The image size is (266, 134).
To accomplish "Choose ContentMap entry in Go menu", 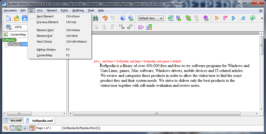I will (x=60, y=55).
